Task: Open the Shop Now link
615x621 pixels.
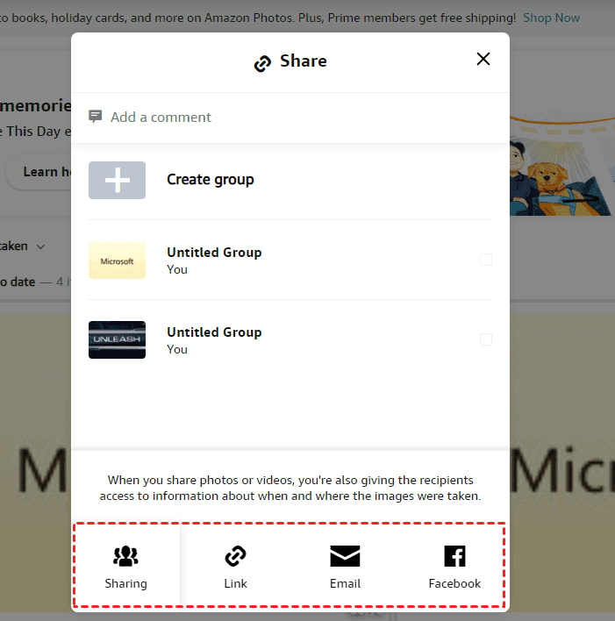Action: [551, 18]
